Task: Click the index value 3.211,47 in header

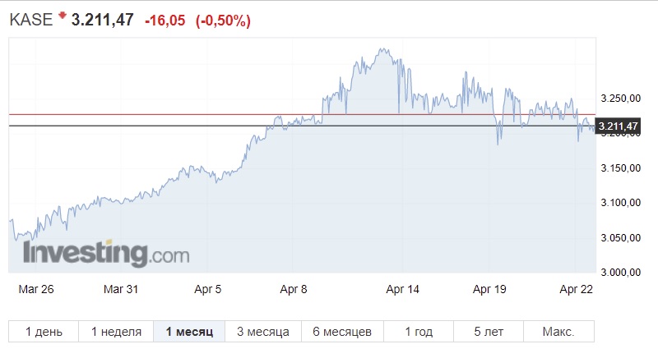Action: [103, 21]
